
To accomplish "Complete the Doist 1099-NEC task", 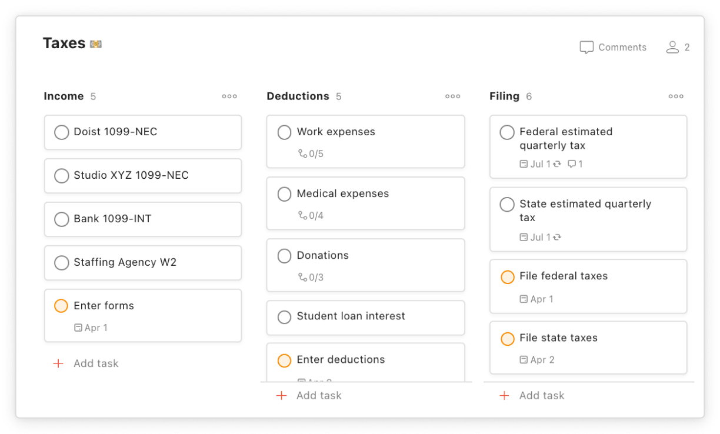I will [x=62, y=132].
